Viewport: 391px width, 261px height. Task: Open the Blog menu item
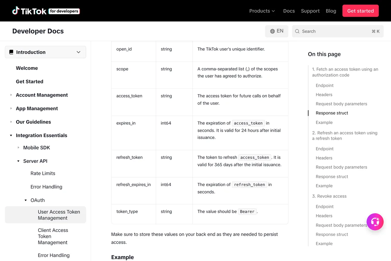pos(331,11)
